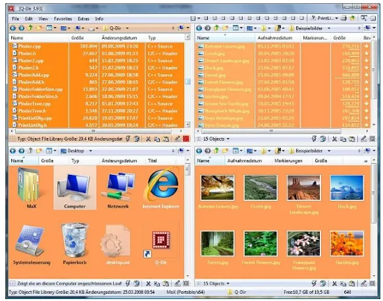
Task: Click the red stop icon in top-left status bar
Action: (186, 139)
